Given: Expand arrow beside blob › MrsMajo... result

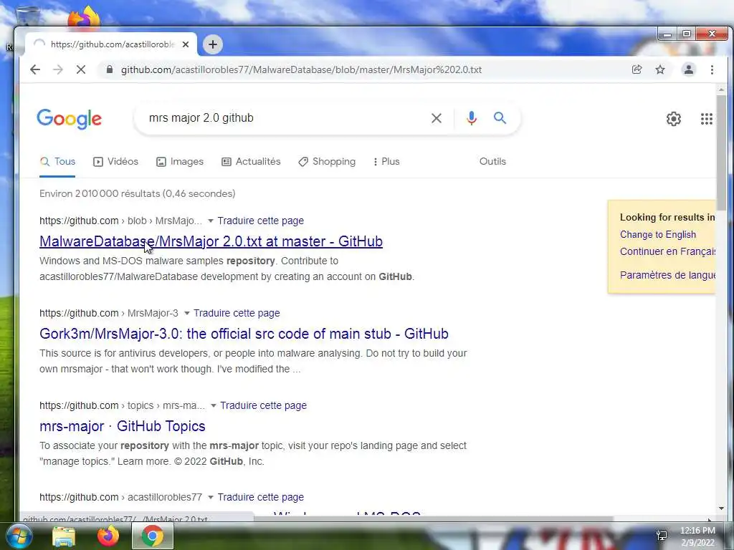Looking at the screenshot, I should click(x=211, y=221).
